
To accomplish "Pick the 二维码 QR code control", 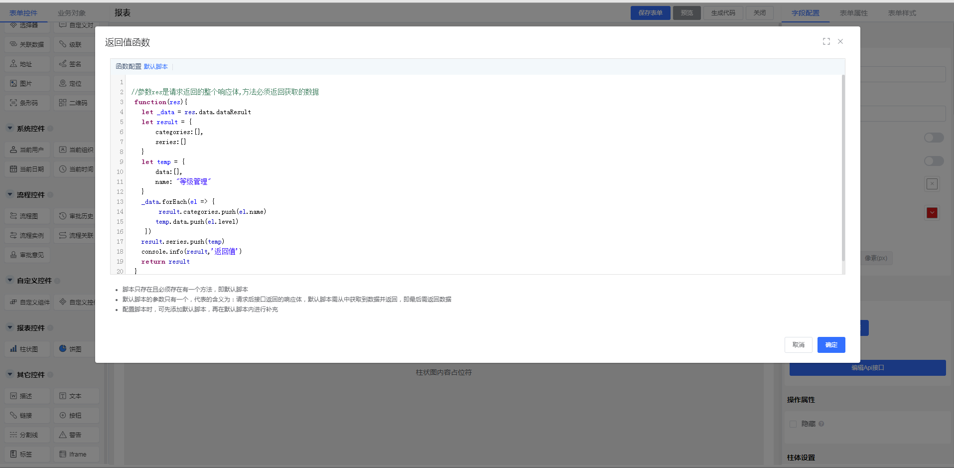I will coord(75,103).
